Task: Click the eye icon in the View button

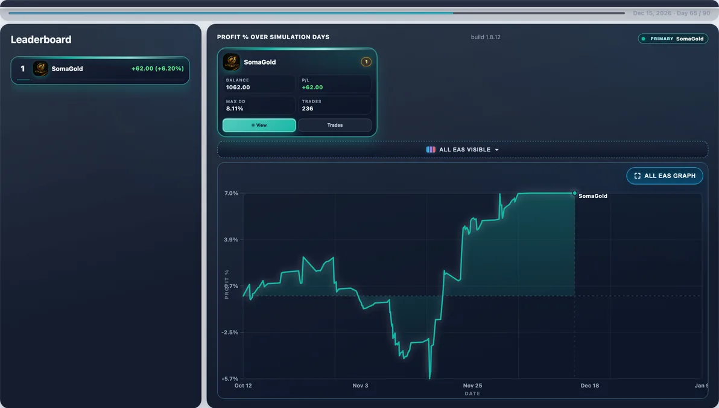Action: point(253,126)
